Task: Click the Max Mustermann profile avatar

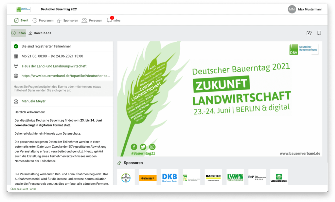Action: (x=291, y=9)
